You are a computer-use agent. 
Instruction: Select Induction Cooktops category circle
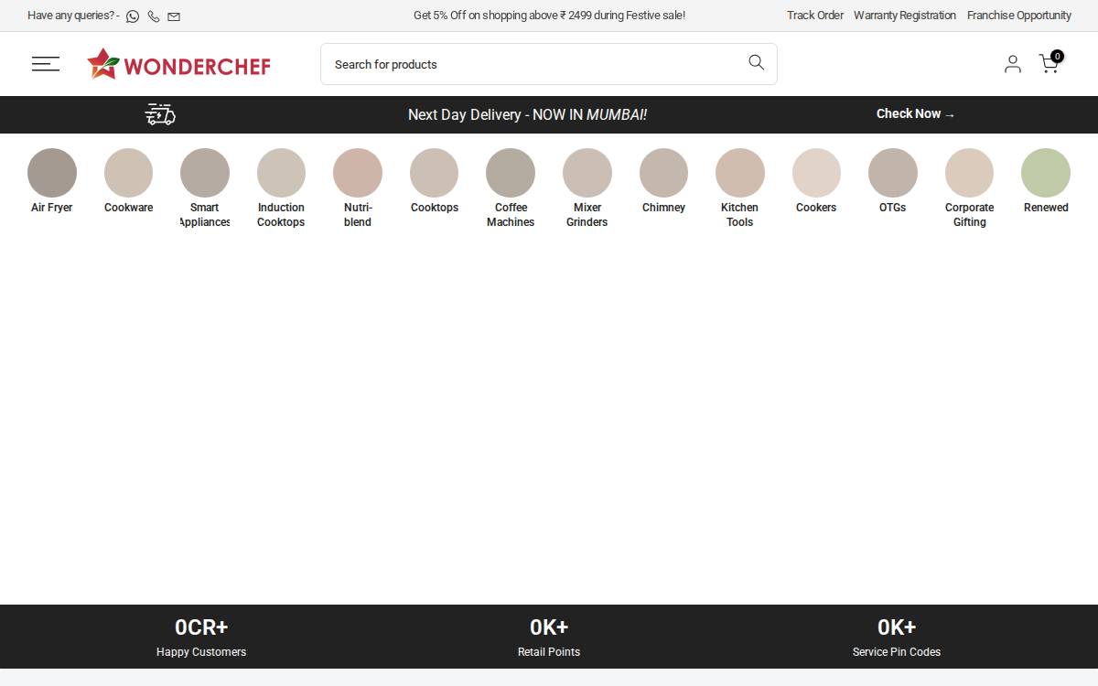pos(281,173)
